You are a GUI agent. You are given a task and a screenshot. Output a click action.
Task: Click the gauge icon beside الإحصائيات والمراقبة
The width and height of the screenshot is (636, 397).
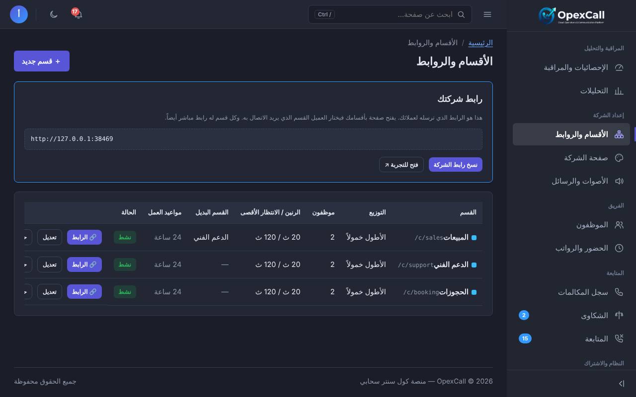point(619,67)
